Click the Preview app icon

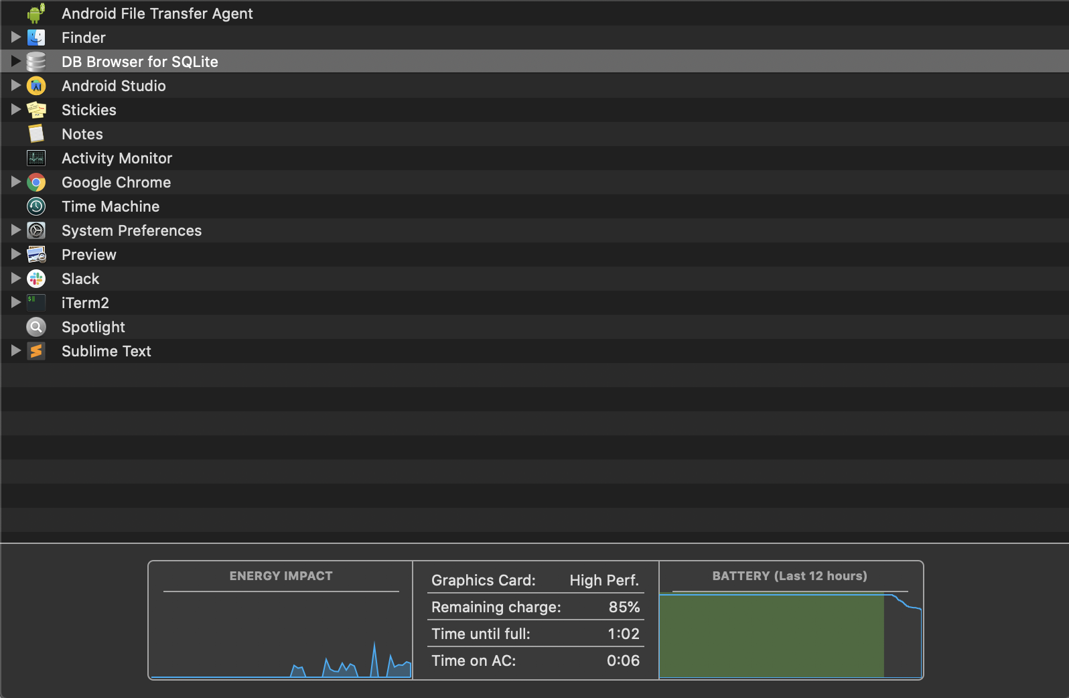[36, 255]
